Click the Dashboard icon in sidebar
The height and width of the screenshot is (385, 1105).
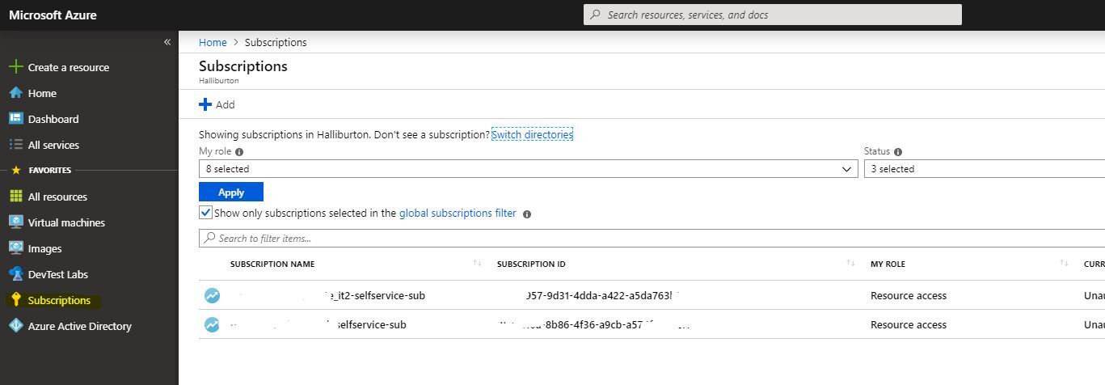coord(15,119)
